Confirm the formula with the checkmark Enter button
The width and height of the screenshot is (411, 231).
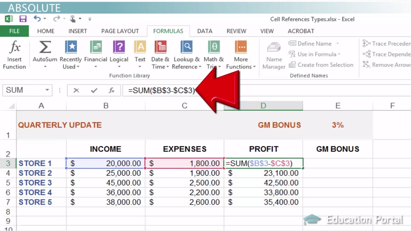(x=94, y=90)
